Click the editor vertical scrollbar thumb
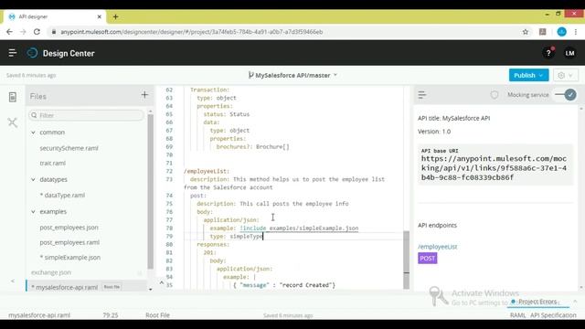The width and height of the screenshot is (585, 329). (406, 260)
